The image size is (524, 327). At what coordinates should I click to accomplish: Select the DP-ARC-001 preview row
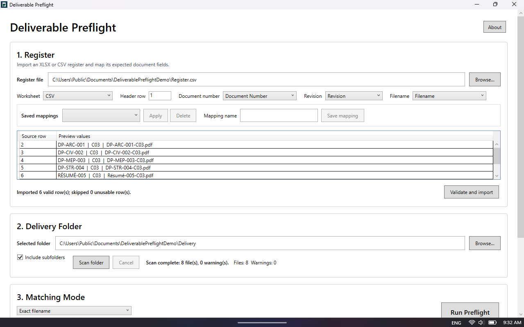(x=256, y=144)
